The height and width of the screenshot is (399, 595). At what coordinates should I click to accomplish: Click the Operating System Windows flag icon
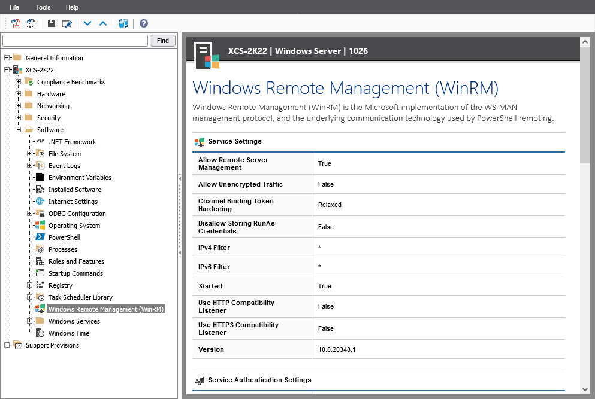[x=40, y=225]
